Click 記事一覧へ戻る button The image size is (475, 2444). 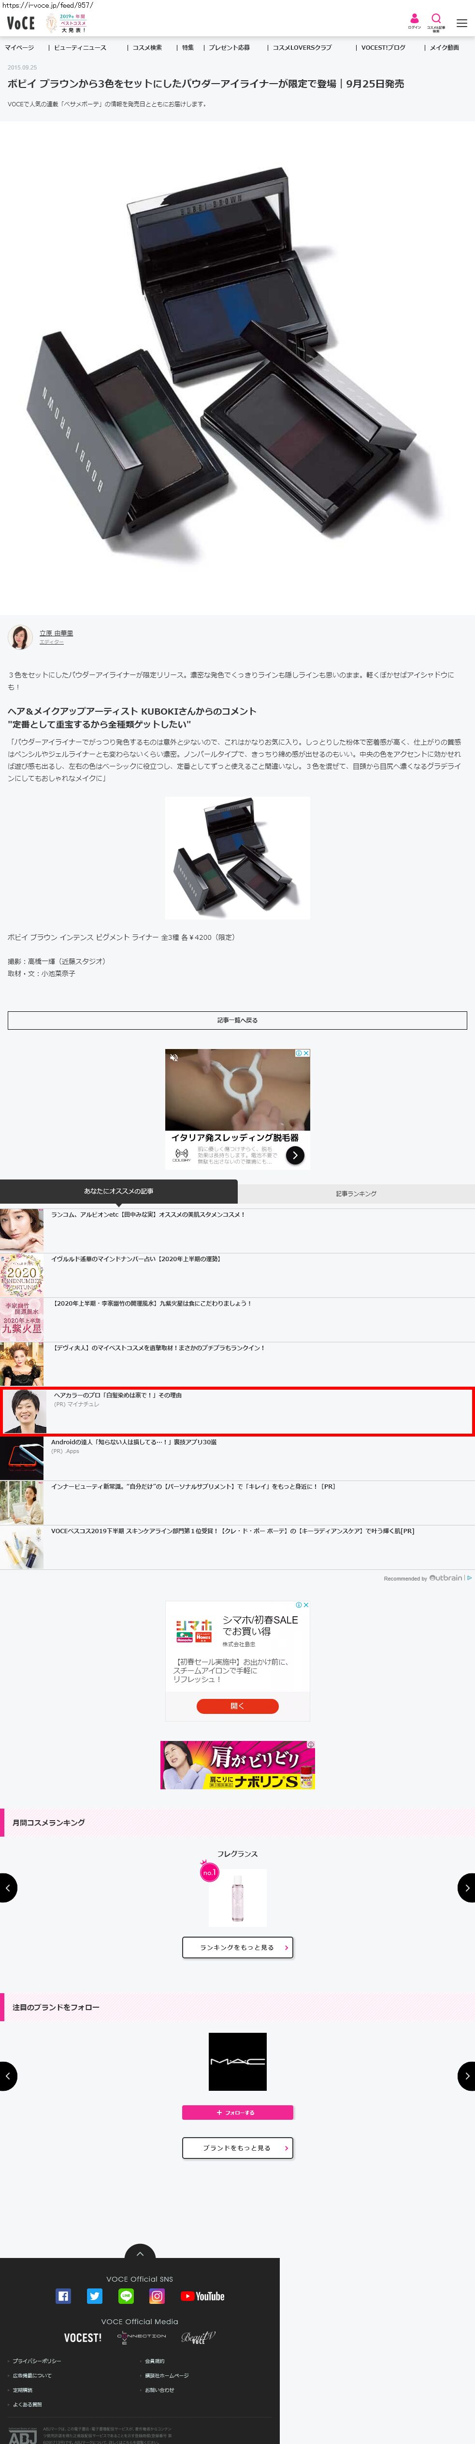point(237,1020)
